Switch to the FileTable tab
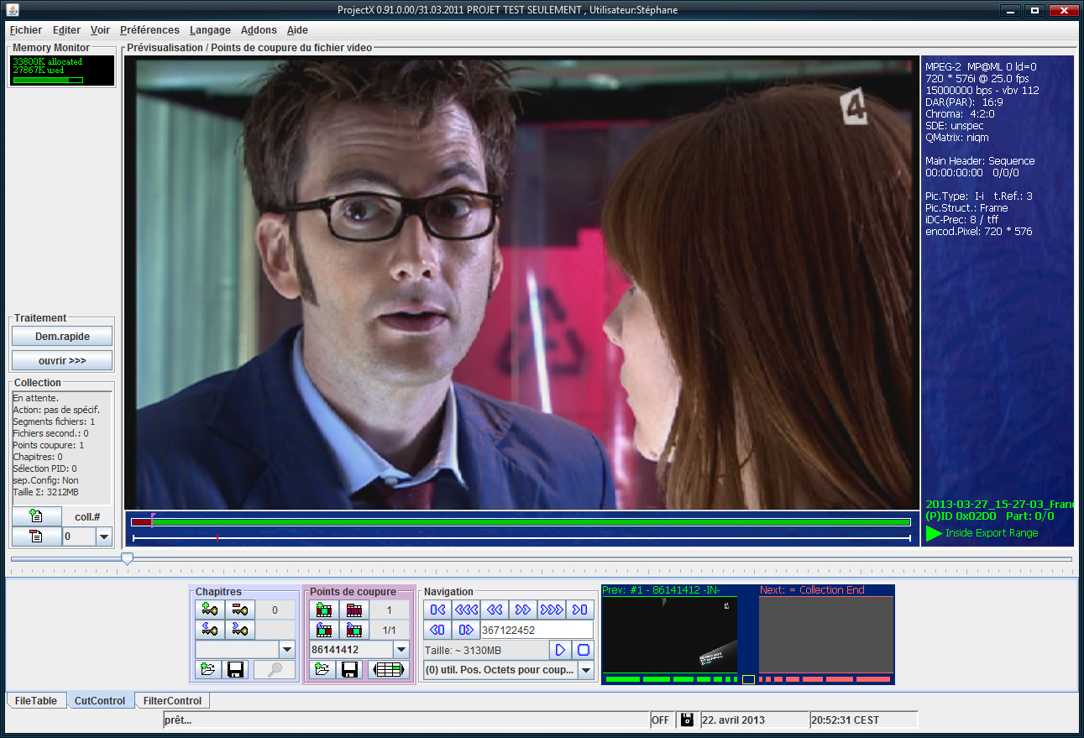This screenshot has height=738, width=1084. [x=36, y=700]
